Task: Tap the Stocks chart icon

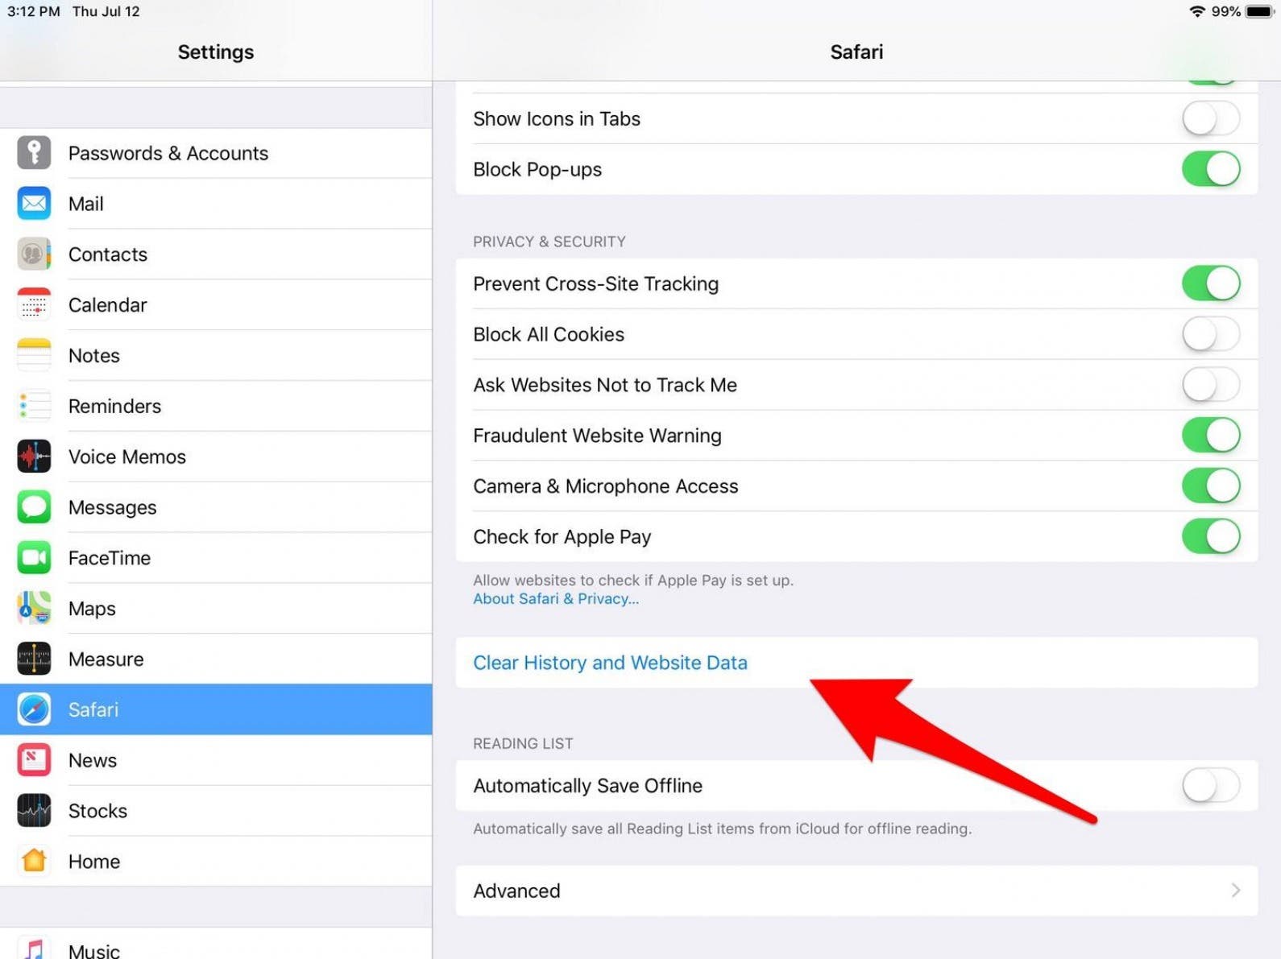Action: coord(34,811)
